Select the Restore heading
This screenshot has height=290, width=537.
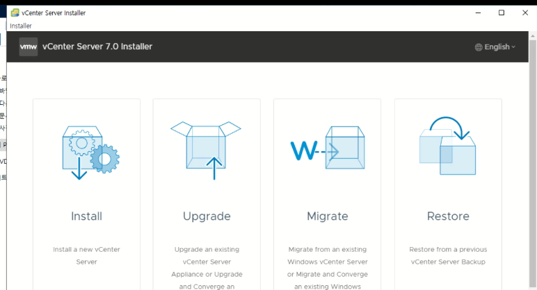pos(448,216)
